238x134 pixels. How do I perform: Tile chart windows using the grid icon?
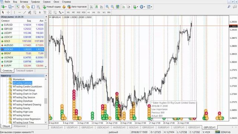pos(118,7)
